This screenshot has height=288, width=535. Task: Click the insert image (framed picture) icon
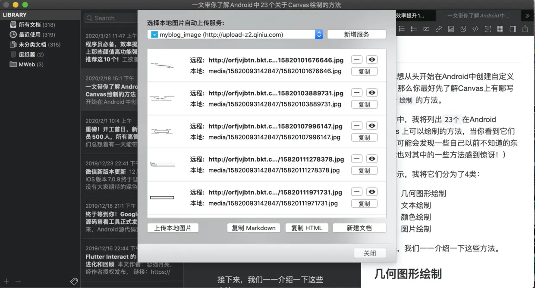pos(451,29)
